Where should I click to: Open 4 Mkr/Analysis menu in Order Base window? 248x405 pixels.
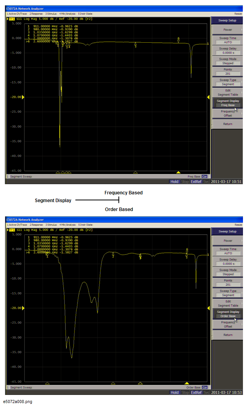pyautogui.click(x=67, y=225)
